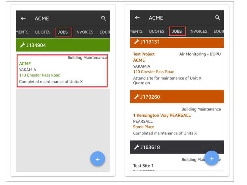This screenshot has width=247, height=185.
Task: Click wrench icon beside J134904
Action: tap(23, 45)
